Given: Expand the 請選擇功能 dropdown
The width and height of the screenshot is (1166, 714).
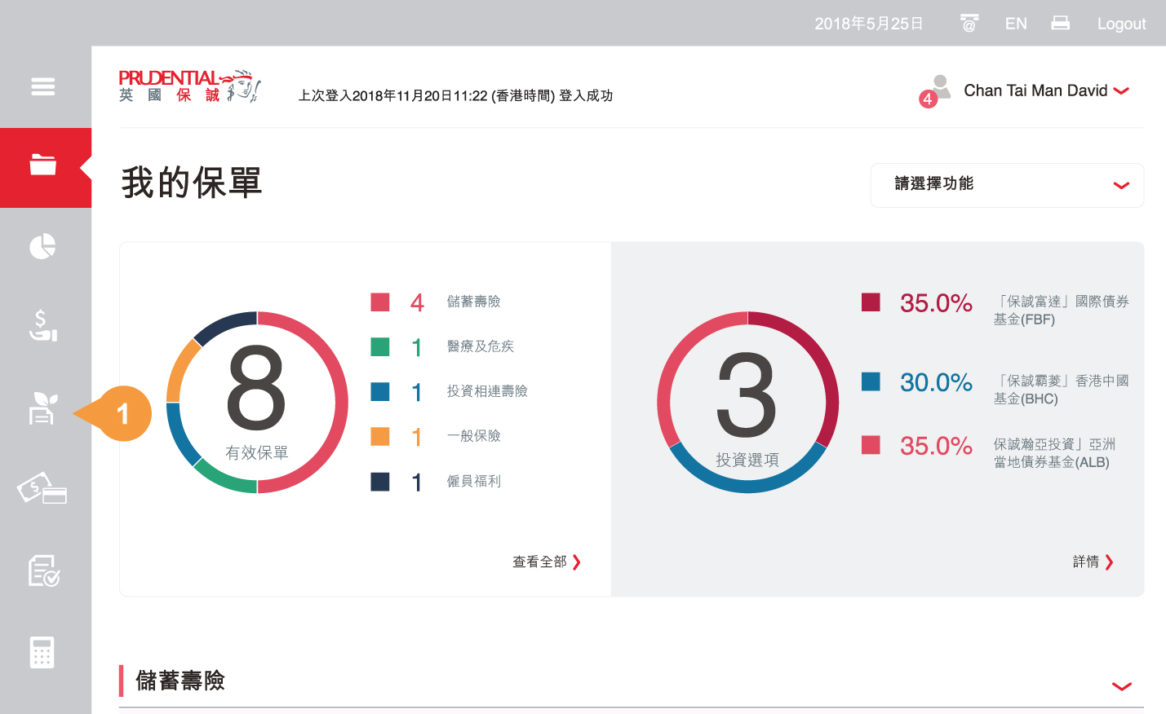Looking at the screenshot, I should pos(1006,185).
